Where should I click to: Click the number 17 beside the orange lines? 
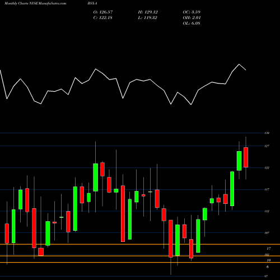[268, 249]
